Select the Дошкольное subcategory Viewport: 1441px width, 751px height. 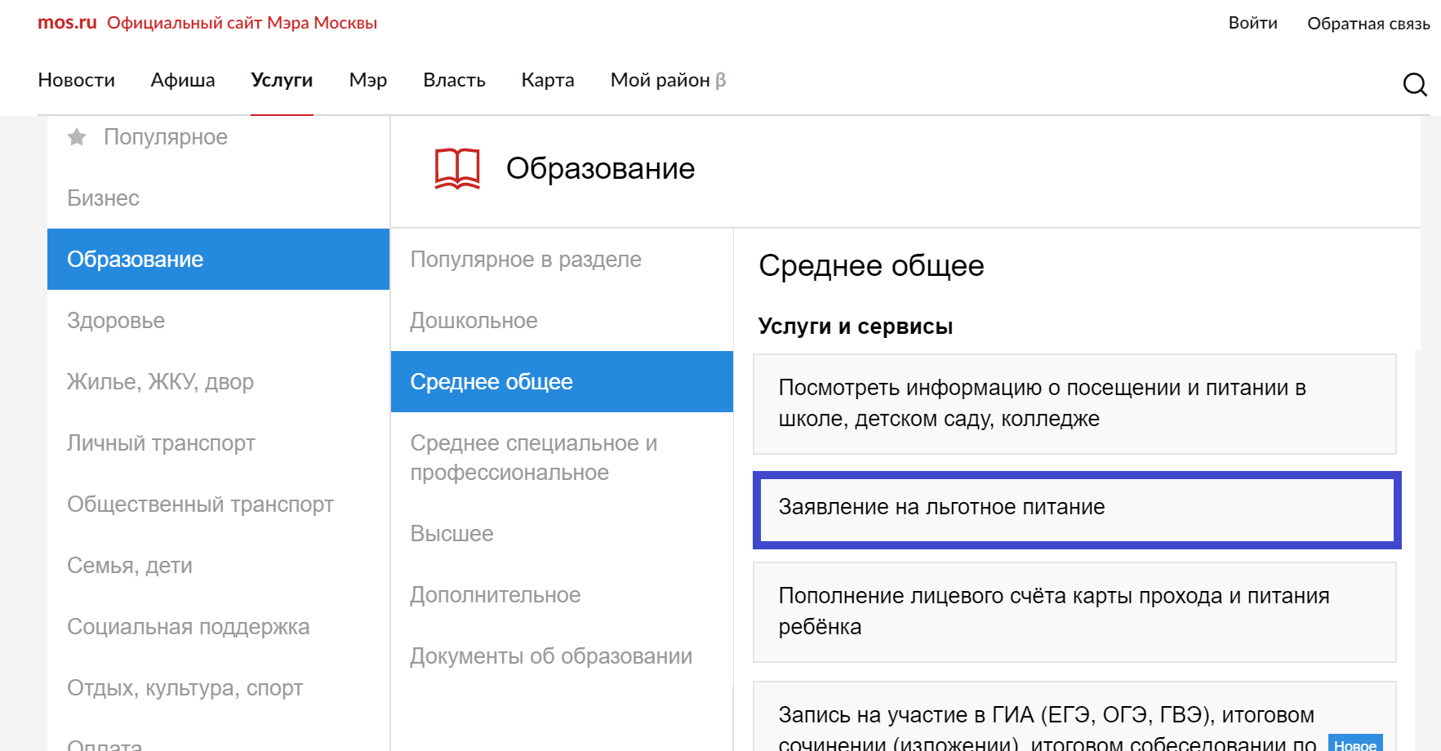click(474, 321)
